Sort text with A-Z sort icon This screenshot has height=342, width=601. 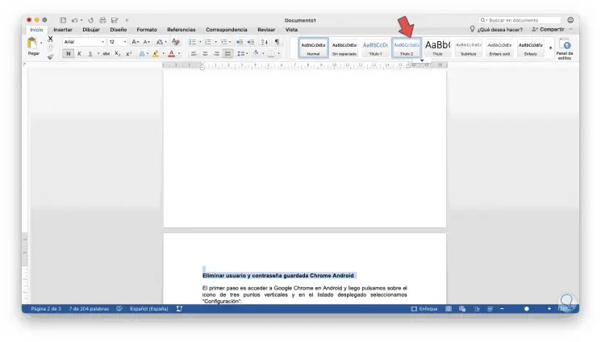(x=265, y=42)
